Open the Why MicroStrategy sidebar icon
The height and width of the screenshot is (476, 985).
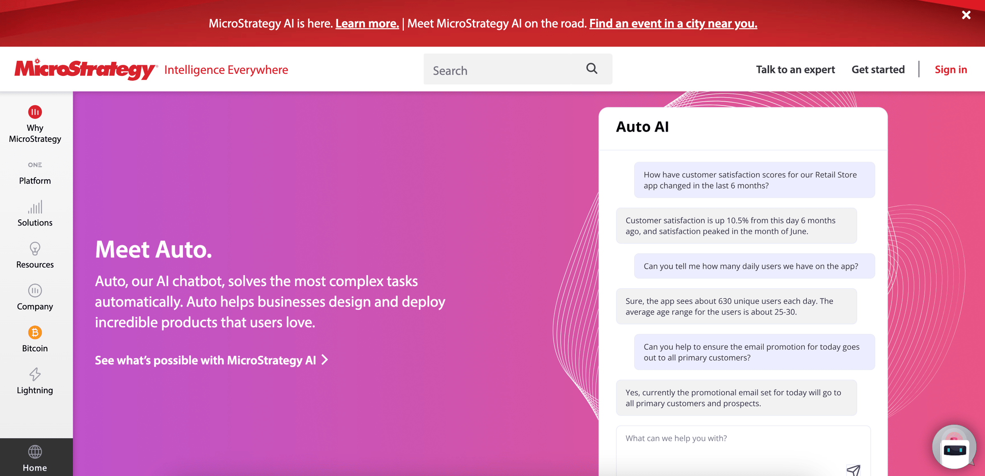tap(35, 112)
